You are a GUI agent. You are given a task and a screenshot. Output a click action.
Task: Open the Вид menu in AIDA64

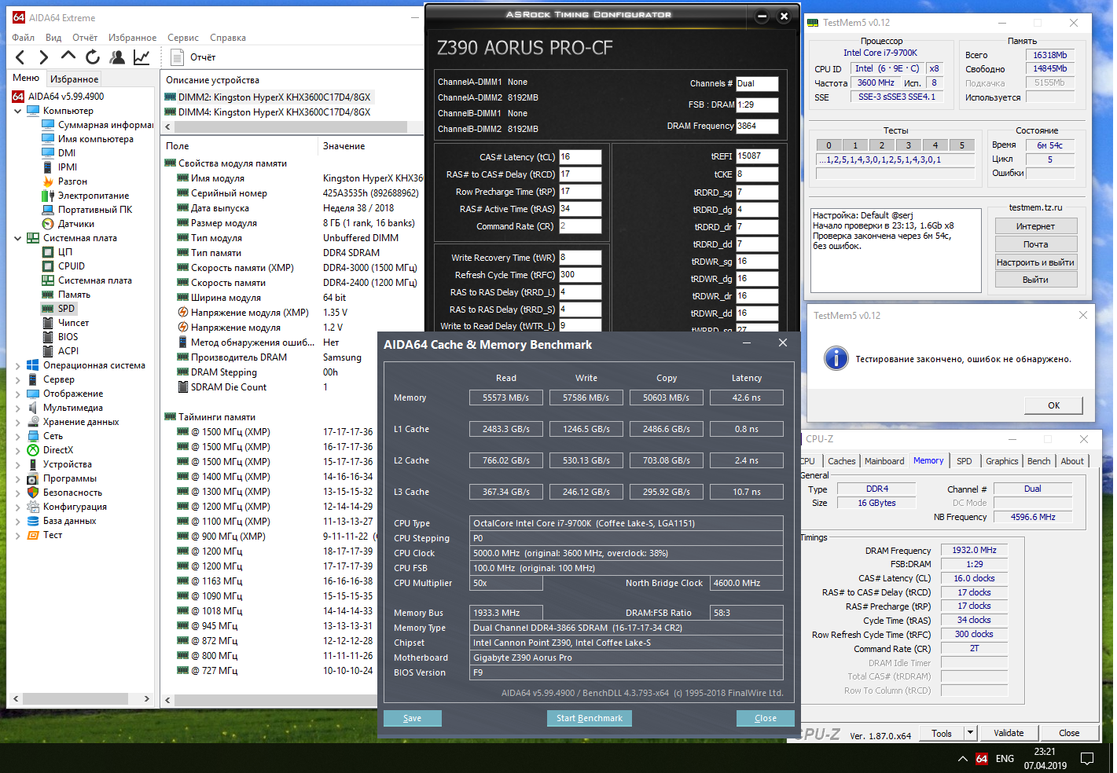(x=53, y=38)
